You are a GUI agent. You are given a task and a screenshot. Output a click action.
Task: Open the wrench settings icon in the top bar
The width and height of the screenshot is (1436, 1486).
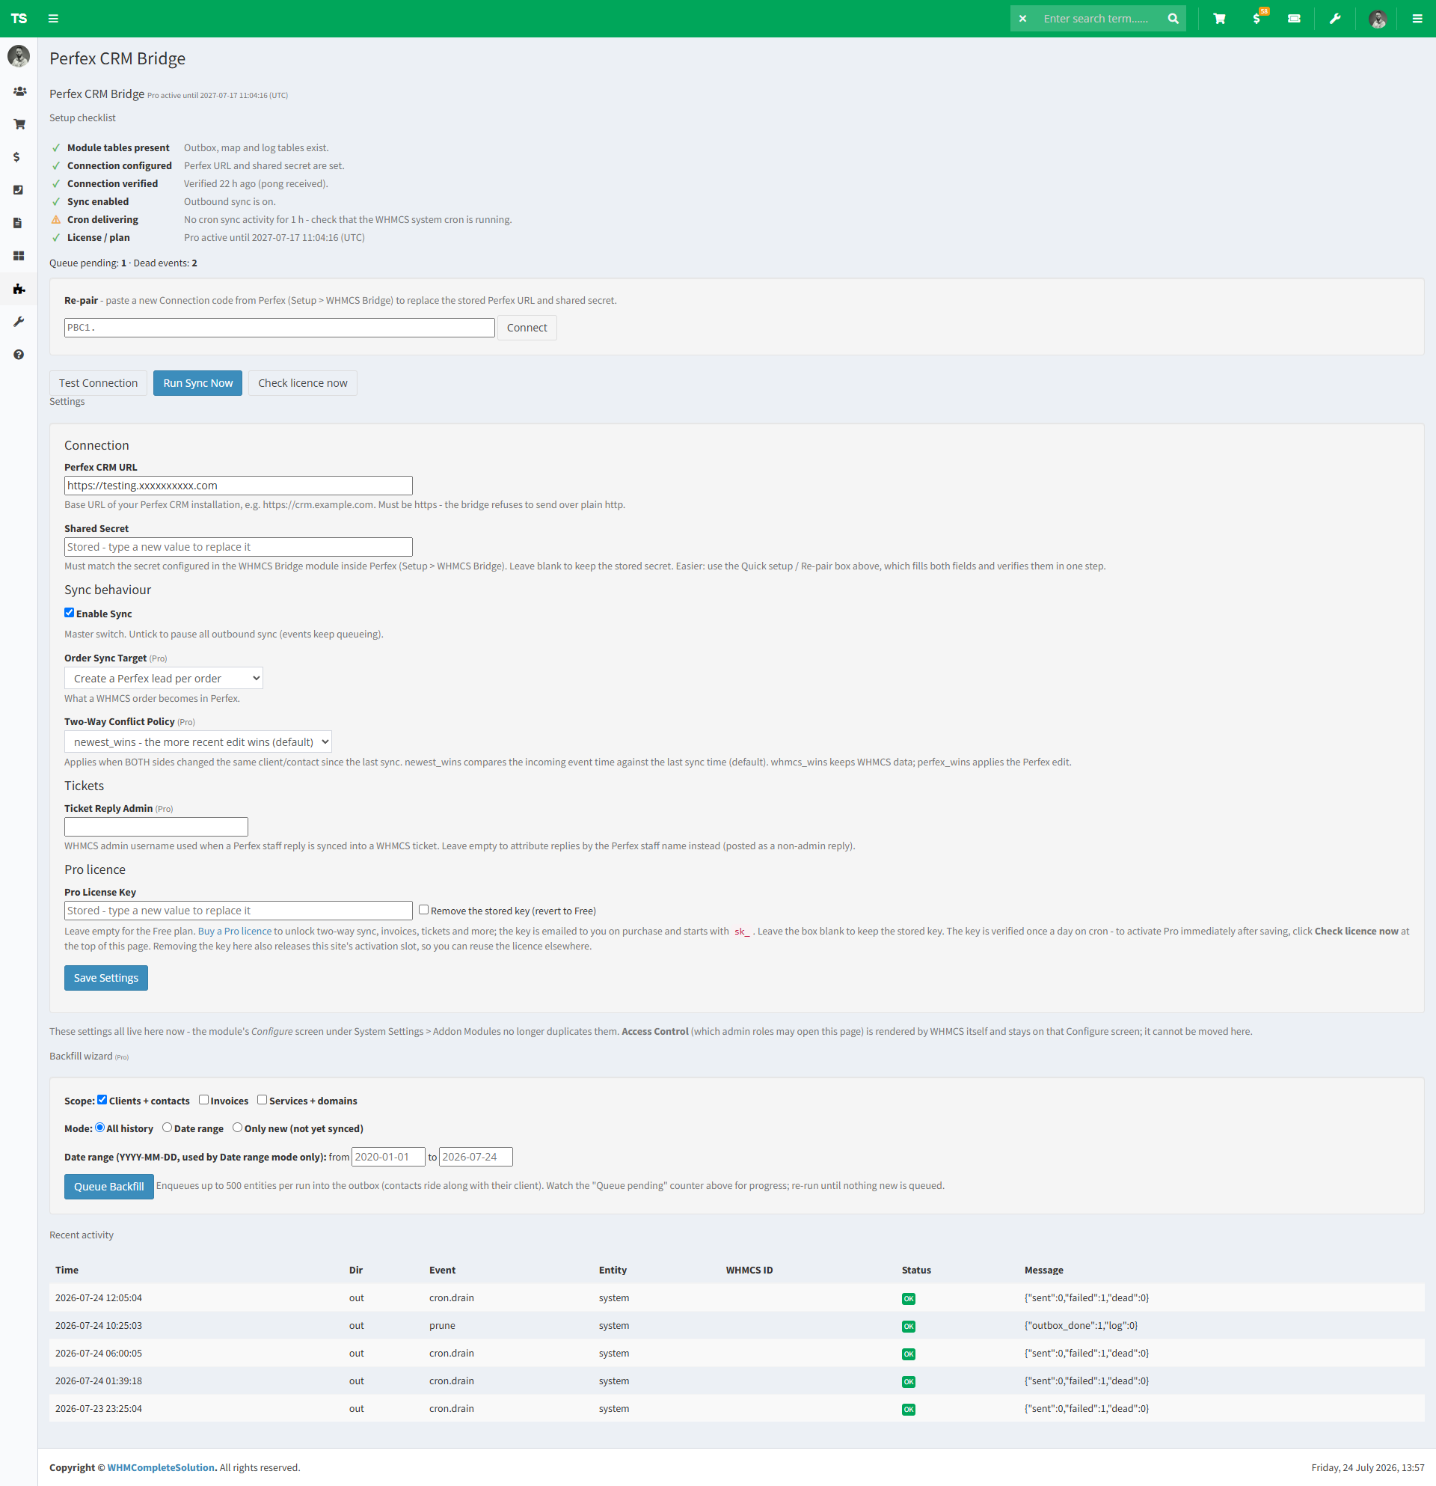(x=1335, y=18)
